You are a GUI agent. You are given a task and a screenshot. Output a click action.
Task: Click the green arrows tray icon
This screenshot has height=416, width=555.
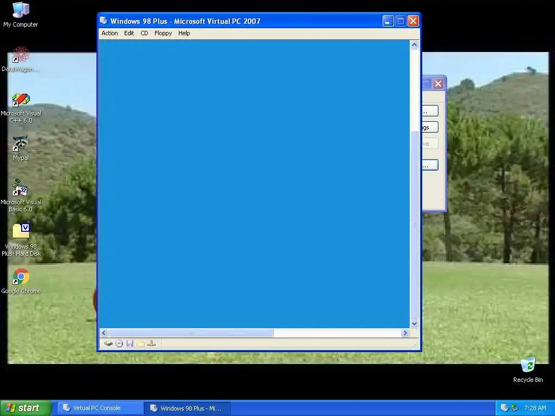[515, 408]
